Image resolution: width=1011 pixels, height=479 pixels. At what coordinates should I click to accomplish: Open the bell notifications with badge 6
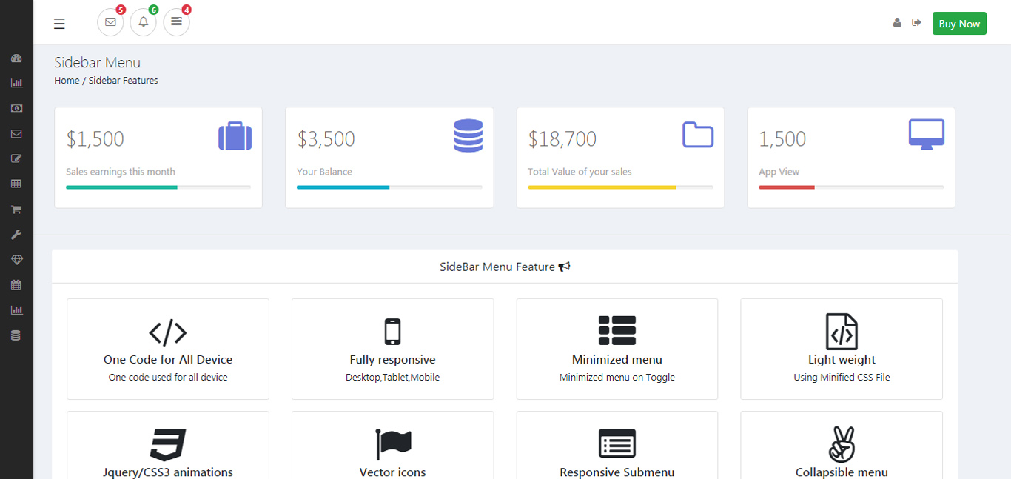[x=144, y=22]
